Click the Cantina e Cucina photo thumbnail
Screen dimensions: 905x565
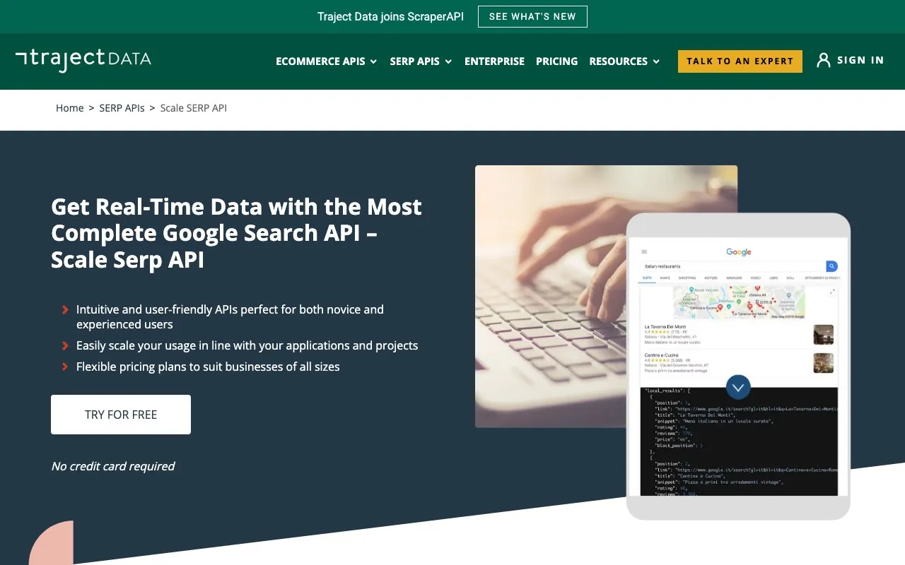click(x=824, y=362)
